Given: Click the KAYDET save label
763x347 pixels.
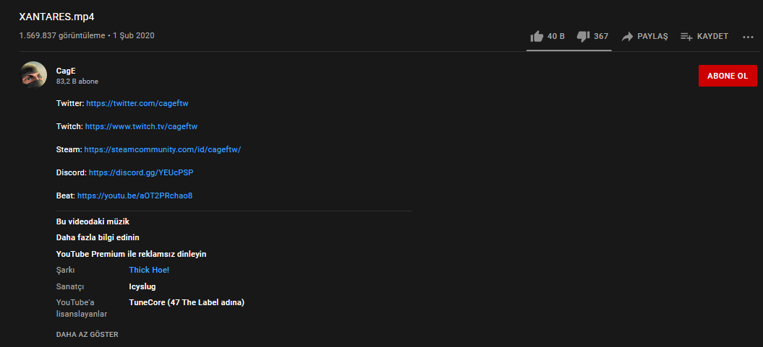Looking at the screenshot, I should pos(712,36).
